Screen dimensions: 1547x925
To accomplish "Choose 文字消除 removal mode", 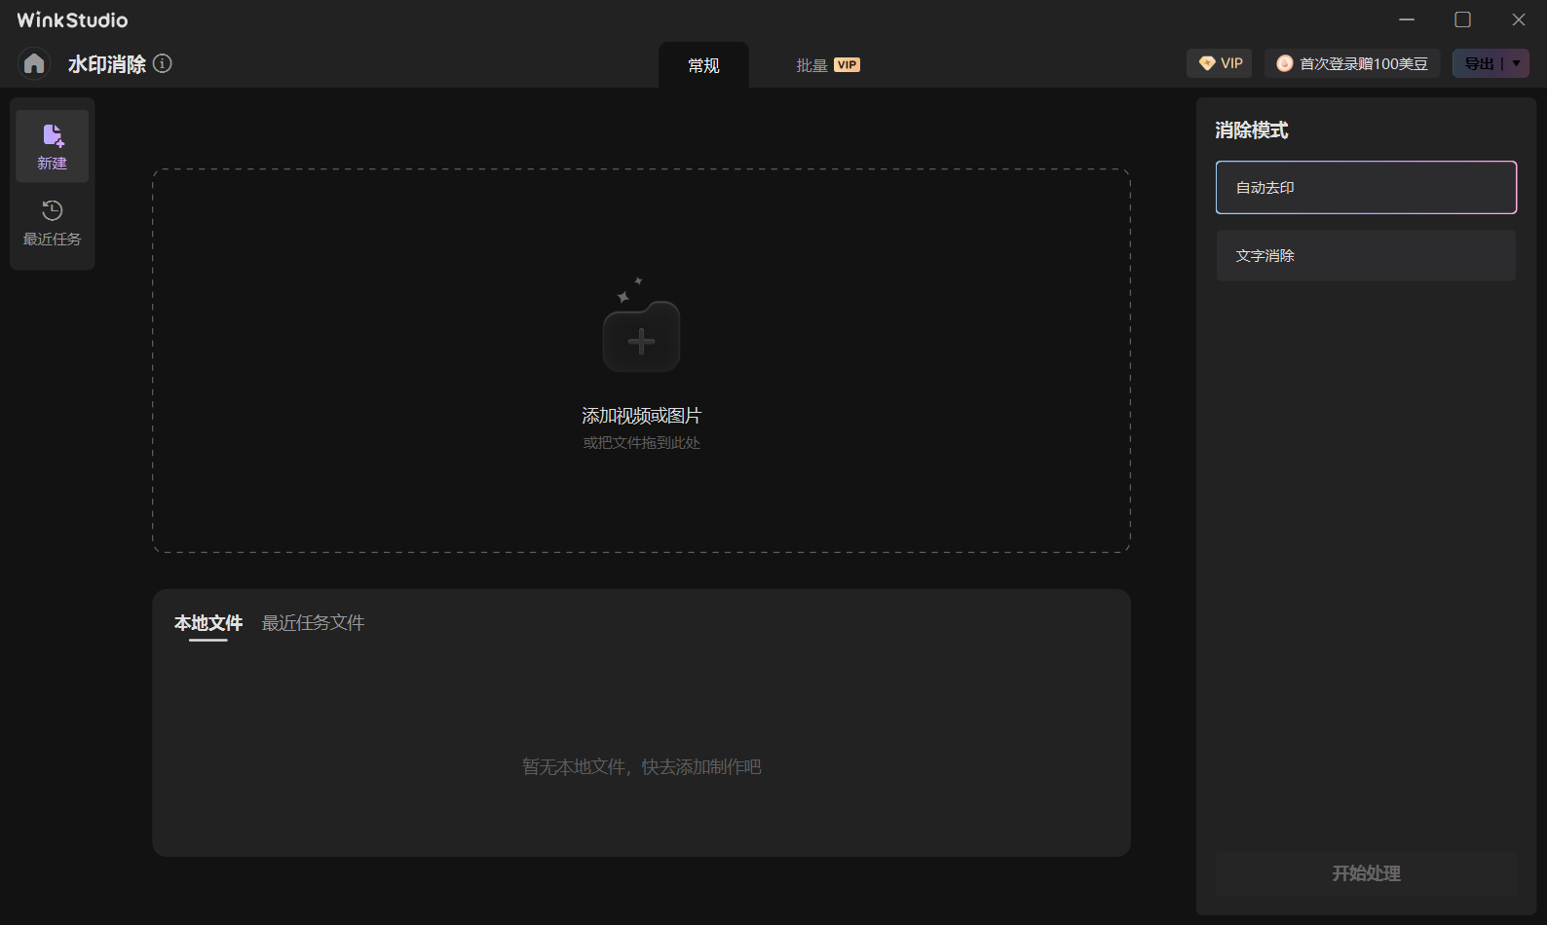I will (x=1366, y=255).
